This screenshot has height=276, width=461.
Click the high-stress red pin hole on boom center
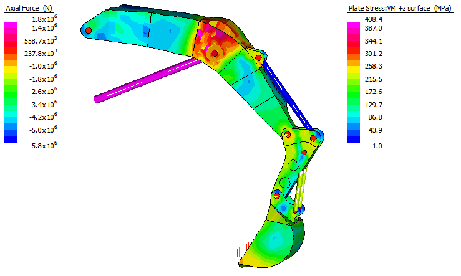tap(215, 54)
